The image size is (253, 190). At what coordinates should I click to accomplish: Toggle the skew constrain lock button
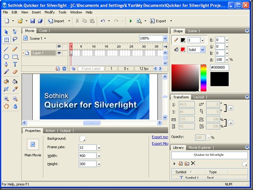230,108
